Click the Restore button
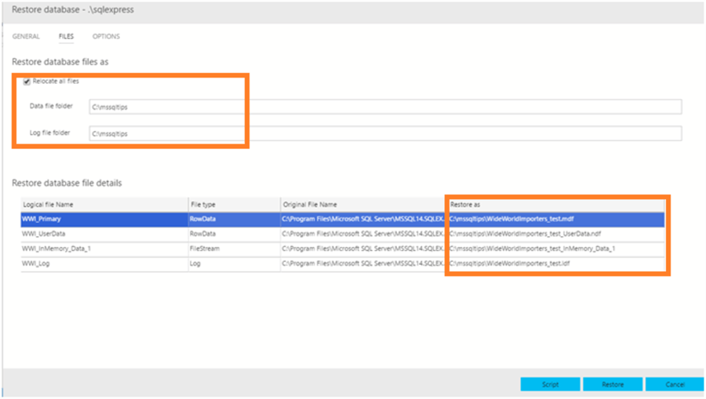Image resolution: width=706 pixels, height=399 pixels. tap(613, 384)
